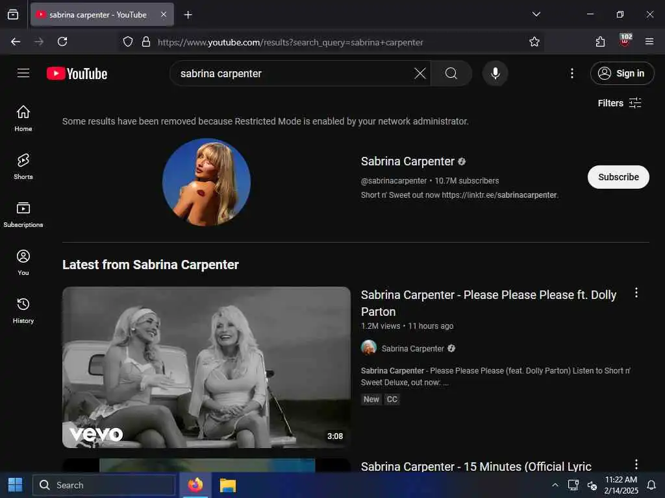Screen dimensions: 665x498
Task: Open a new browser tab
Action: pyautogui.click(x=188, y=15)
